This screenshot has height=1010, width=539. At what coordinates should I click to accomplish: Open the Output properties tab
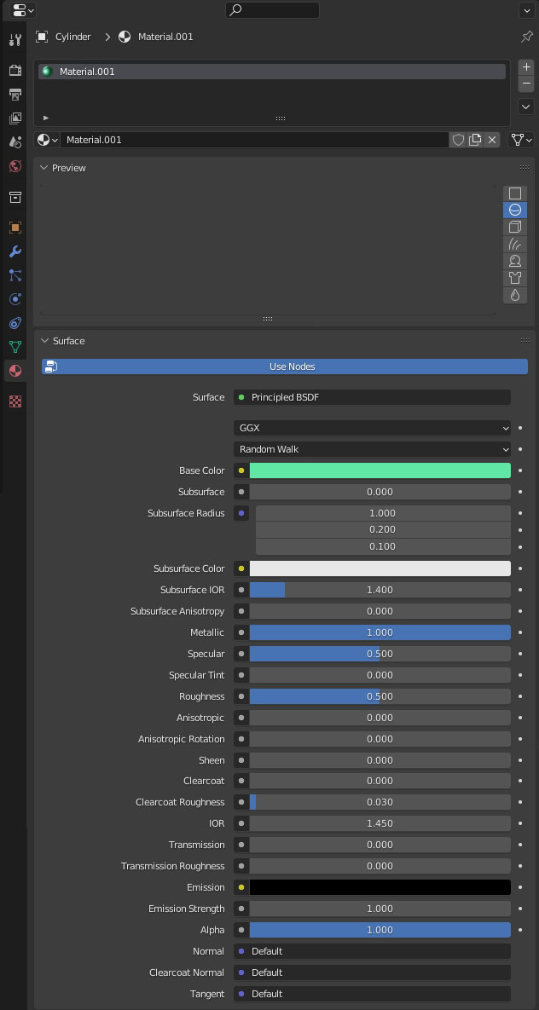coord(15,94)
